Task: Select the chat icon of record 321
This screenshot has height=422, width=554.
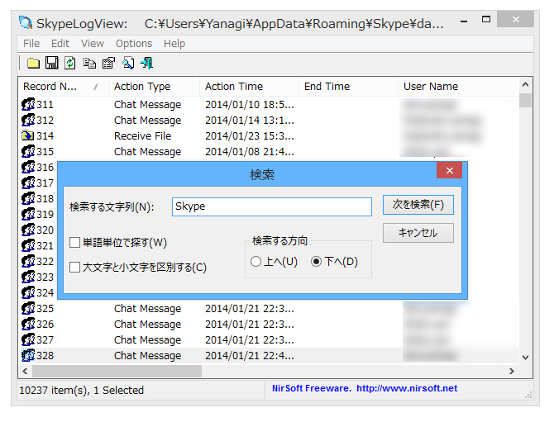Action: 28,245
